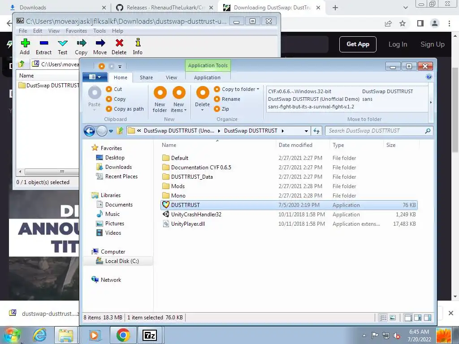Select Local Disk (C:) in navigation pane
The width and height of the screenshot is (459, 344).
[x=118, y=261]
